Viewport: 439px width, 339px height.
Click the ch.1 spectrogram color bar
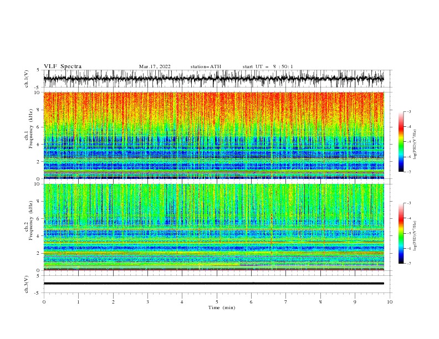click(x=401, y=142)
